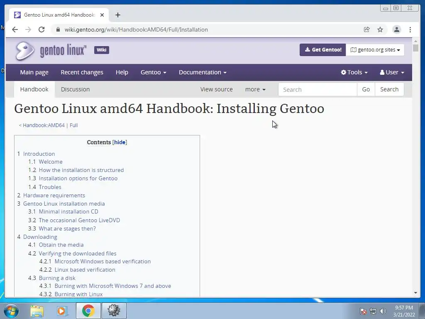The height and width of the screenshot is (319, 425).
Task: Click the volume speaker tray icon
Action: pos(383,311)
